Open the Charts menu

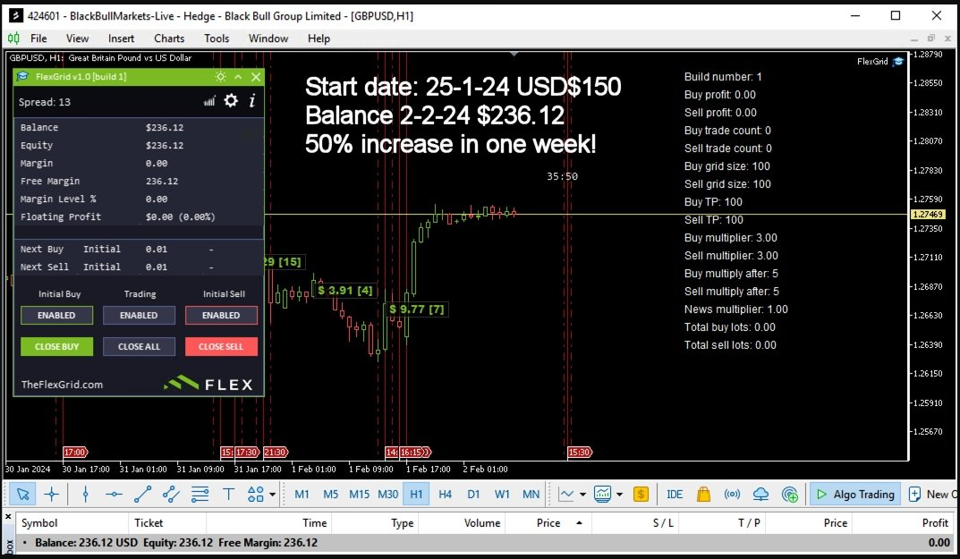tap(168, 38)
